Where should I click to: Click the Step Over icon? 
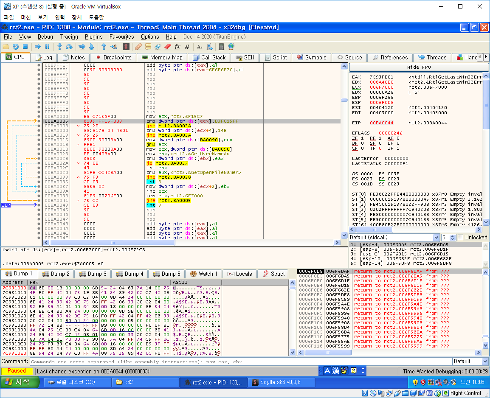click(69, 47)
